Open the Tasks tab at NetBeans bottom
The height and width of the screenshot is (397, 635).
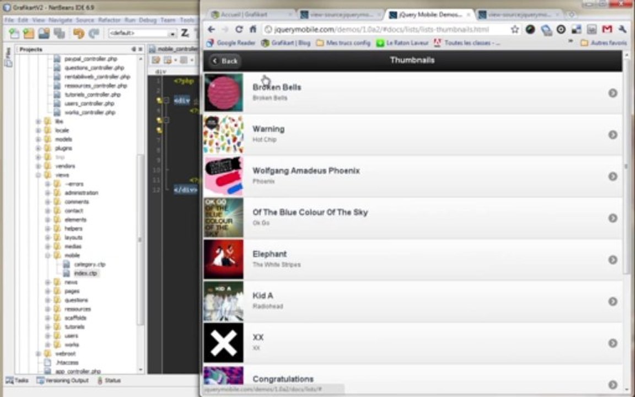click(18, 380)
